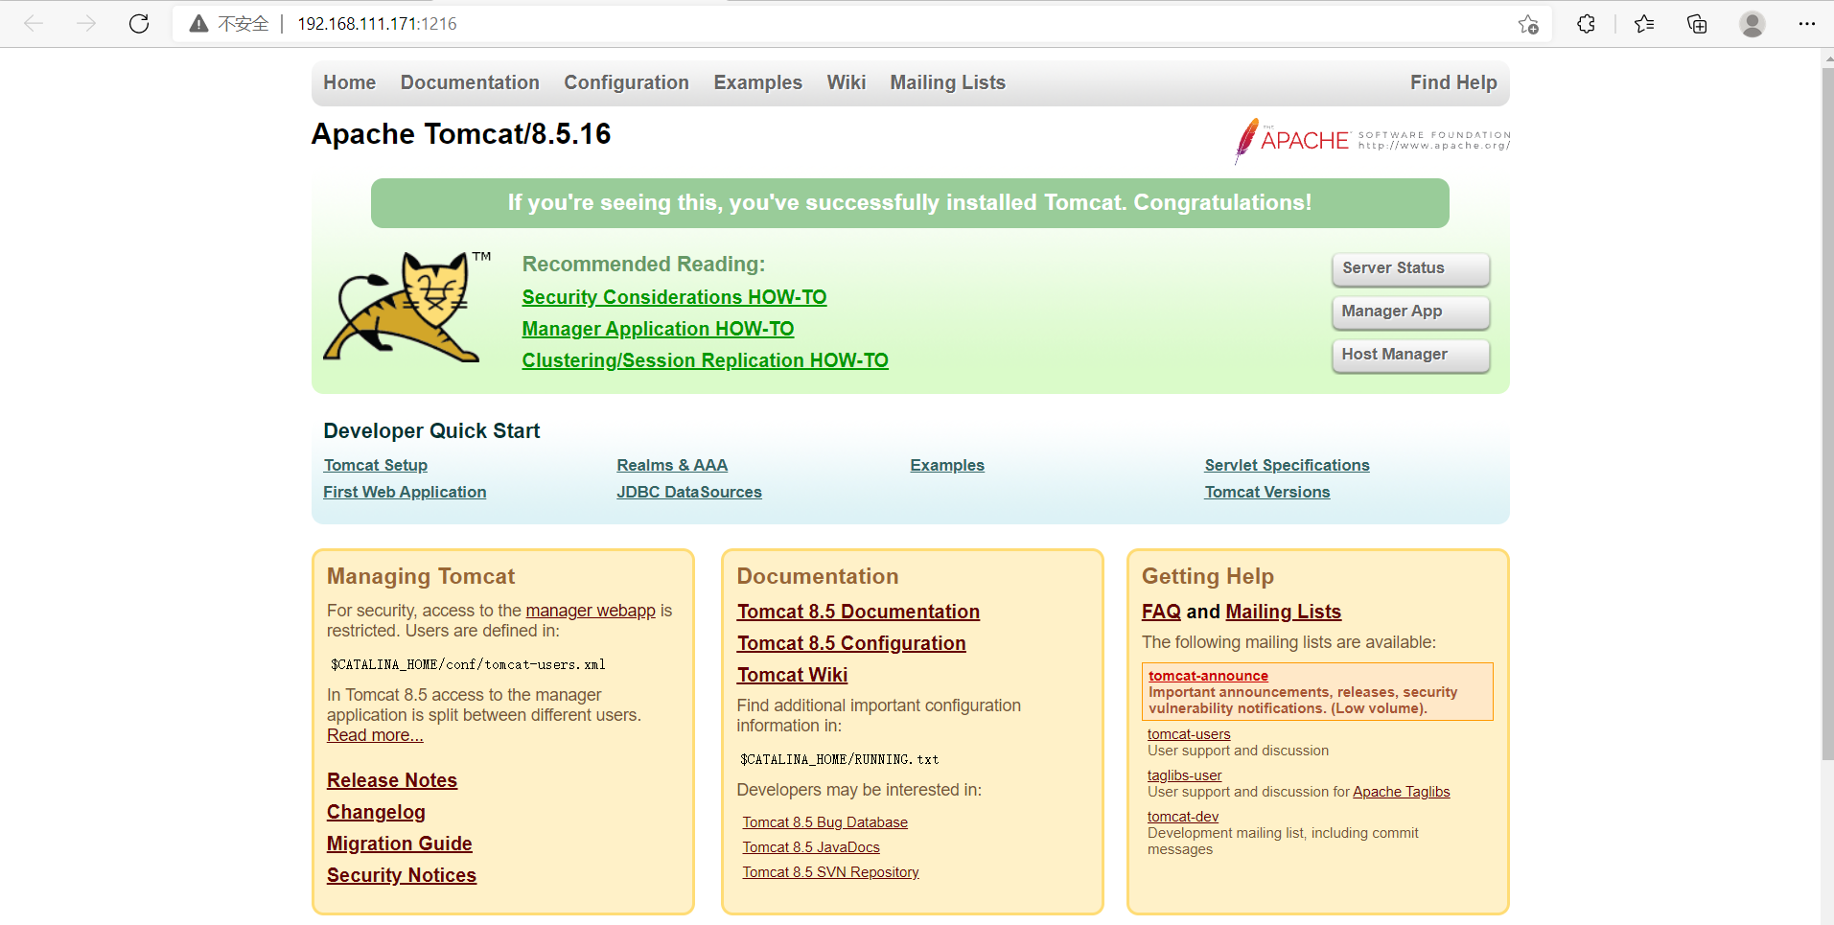This screenshot has height=925, width=1834.
Task: Open First Web Application link
Action: tap(405, 492)
